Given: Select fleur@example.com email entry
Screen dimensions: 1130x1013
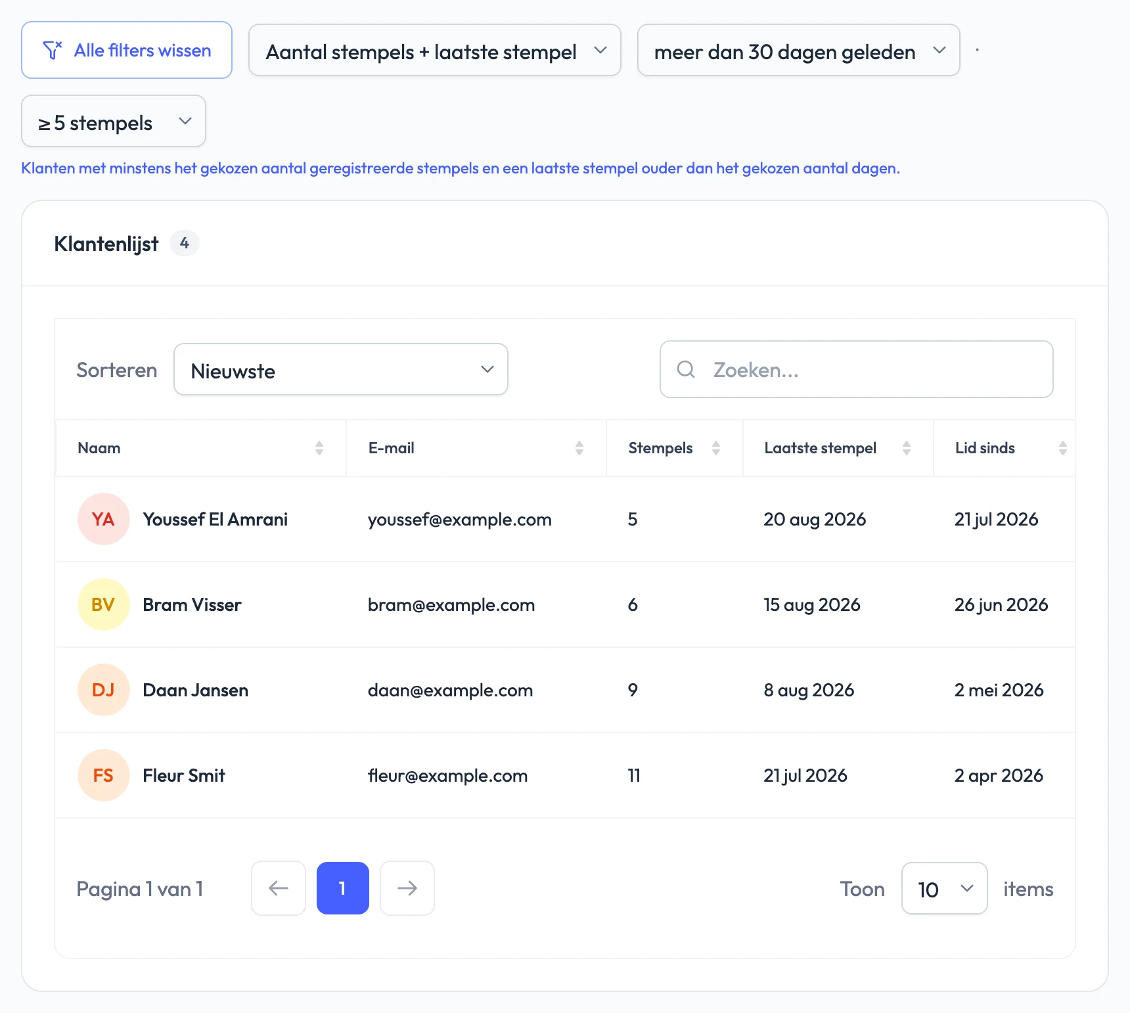Looking at the screenshot, I should [x=448, y=776].
